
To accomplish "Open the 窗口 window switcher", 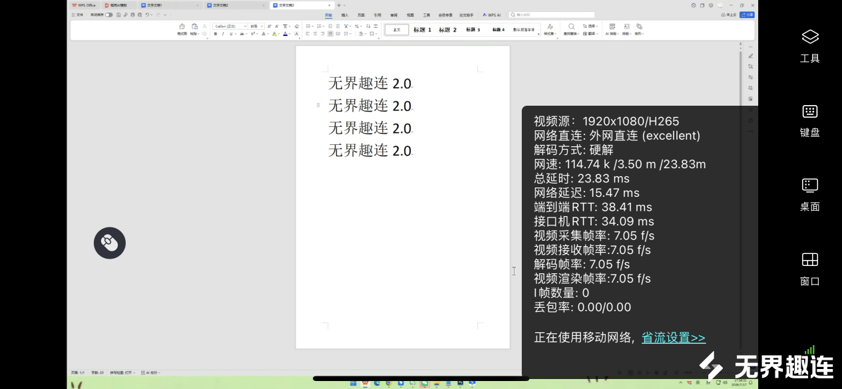I will click(x=809, y=269).
